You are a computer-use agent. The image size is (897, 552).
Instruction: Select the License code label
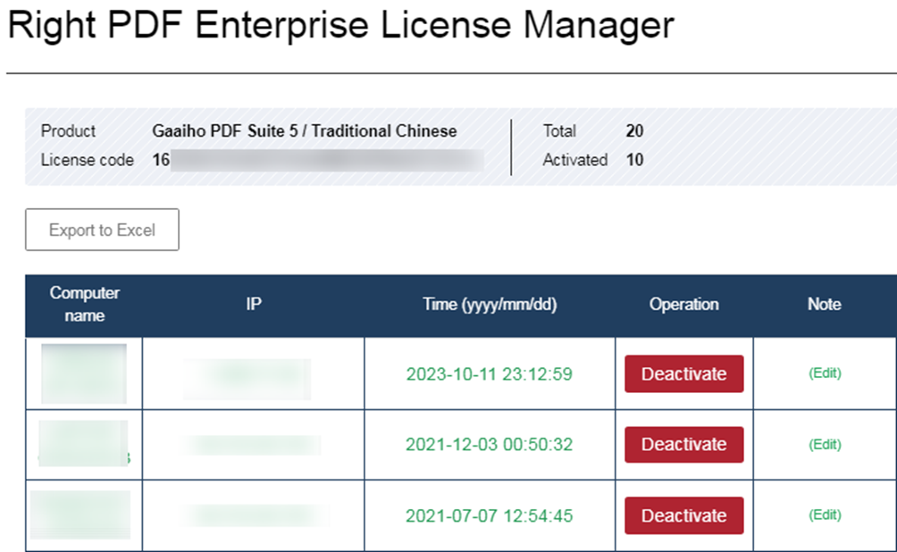[87, 160]
